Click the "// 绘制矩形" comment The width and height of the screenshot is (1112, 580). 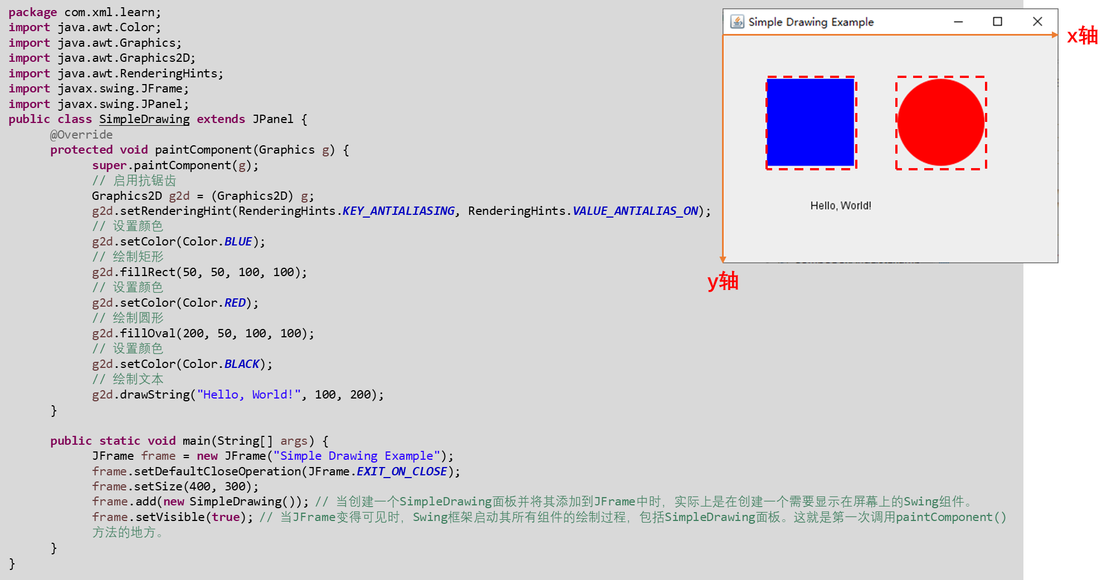tap(128, 257)
